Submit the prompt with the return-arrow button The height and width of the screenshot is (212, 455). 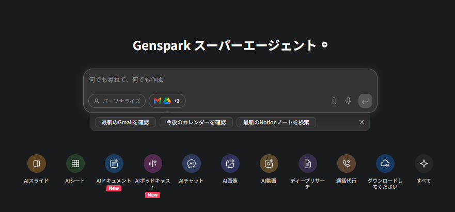[x=365, y=101]
